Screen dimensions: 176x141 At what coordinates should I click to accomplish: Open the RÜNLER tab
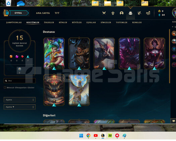coord(63,22)
